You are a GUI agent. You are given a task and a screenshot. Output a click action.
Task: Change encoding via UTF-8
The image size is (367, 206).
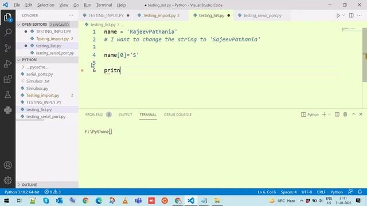click(x=307, y=192)
